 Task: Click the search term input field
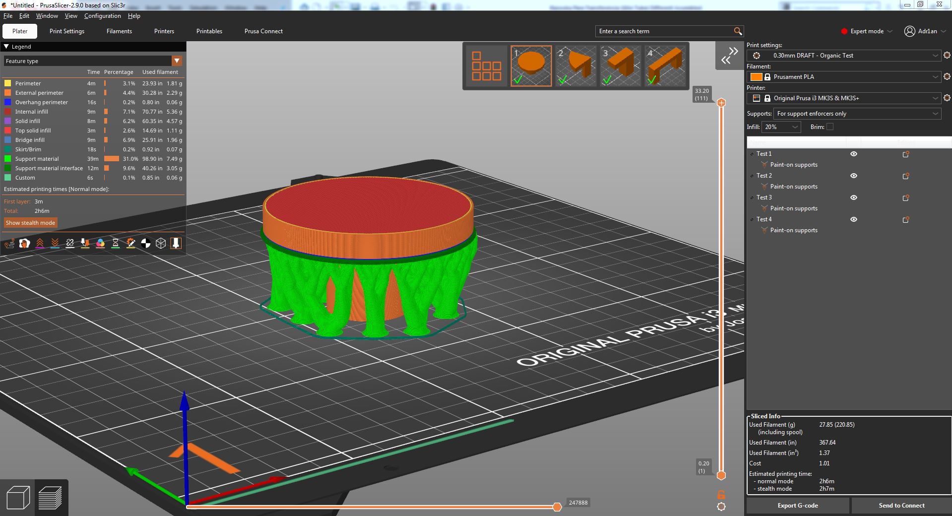(665, 31)
